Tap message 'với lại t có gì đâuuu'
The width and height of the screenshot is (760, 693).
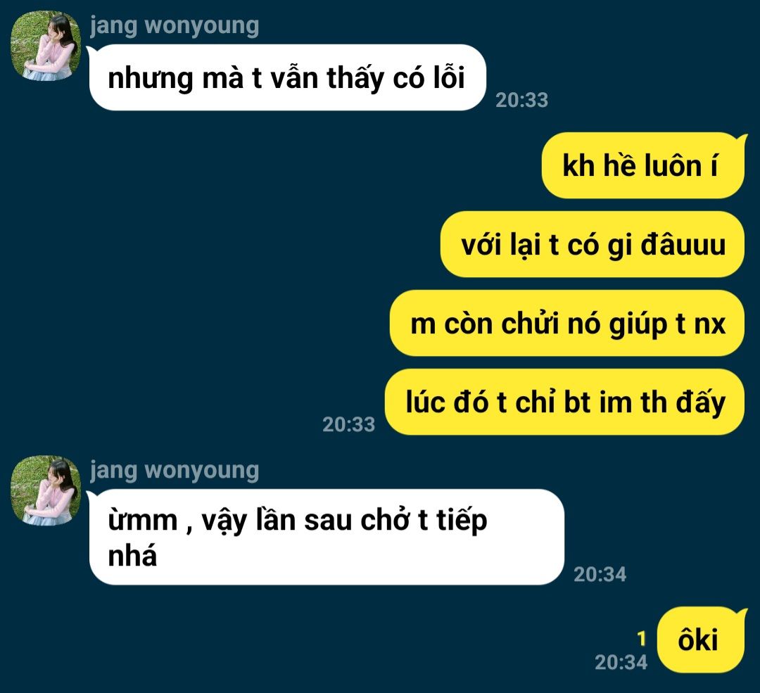[593, 244]
